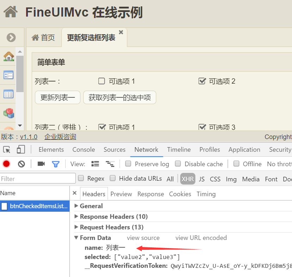Enable the Regex filter checkbox

(81, 178)
